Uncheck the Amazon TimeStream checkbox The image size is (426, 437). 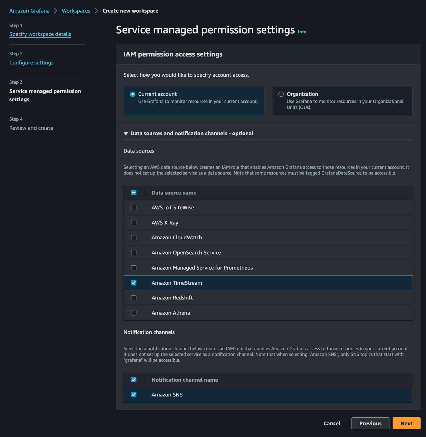click(134, 283)
